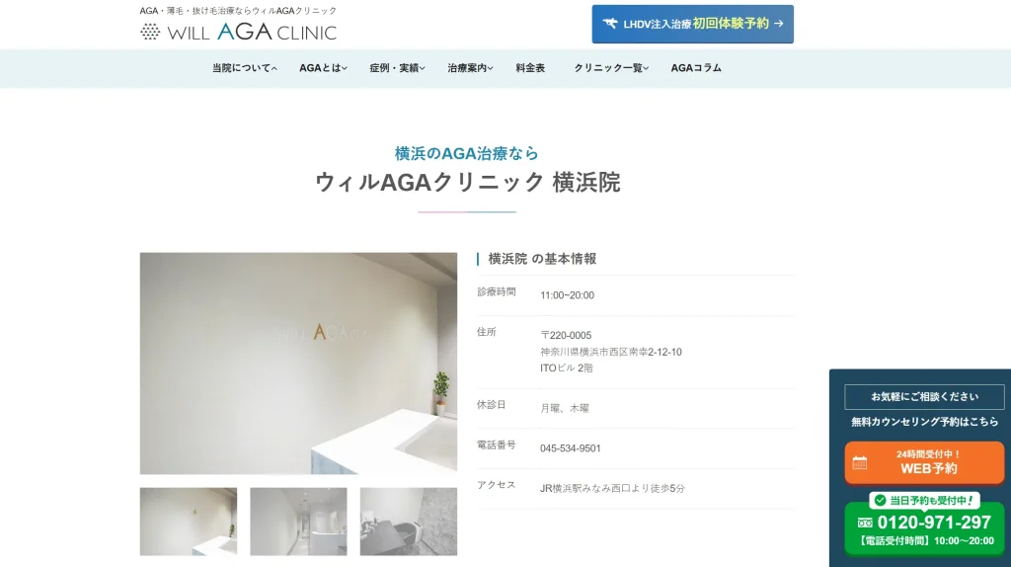Select the hallway thumbnail image

point(298,522)
